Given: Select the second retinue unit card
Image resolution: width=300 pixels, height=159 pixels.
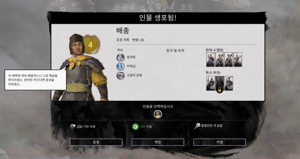Looking at the screenshot, I should pos(220,60).
